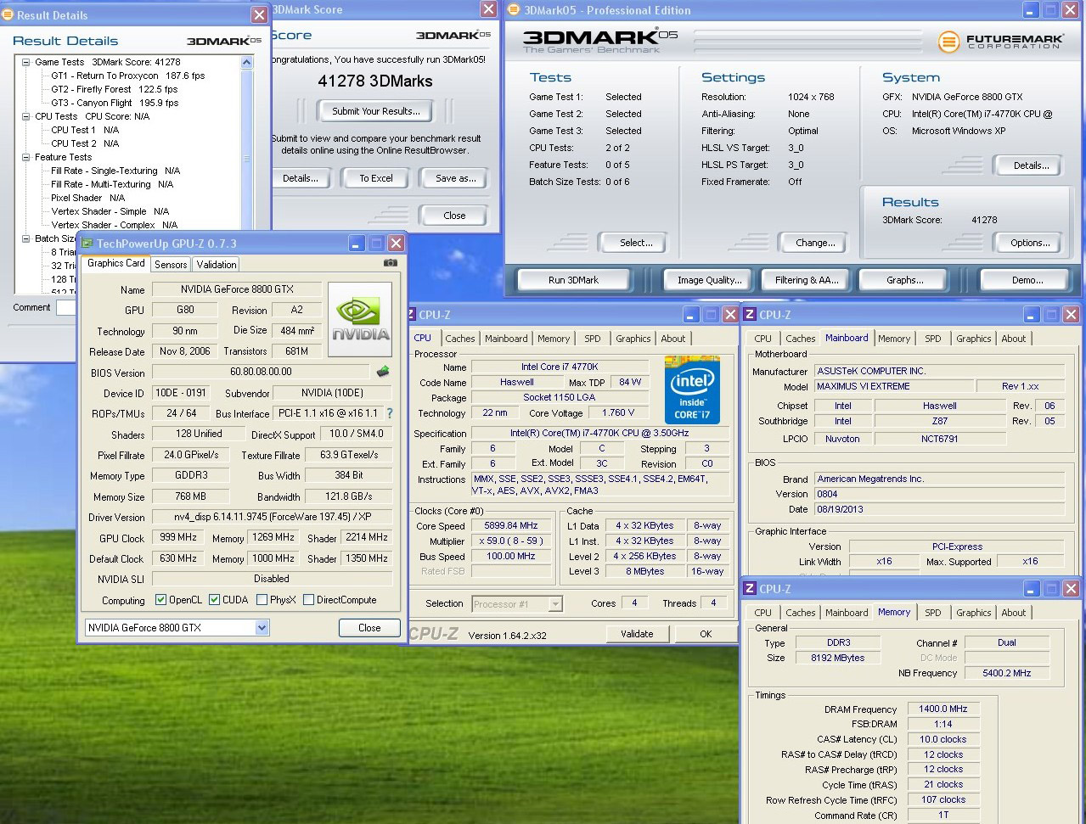1086x824 pixels.
Task: Toggle the CUDA checkbox
Action: [x=214, y=600]
